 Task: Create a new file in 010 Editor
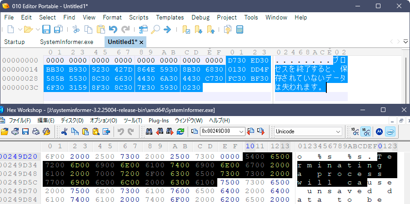pos(10,29)
